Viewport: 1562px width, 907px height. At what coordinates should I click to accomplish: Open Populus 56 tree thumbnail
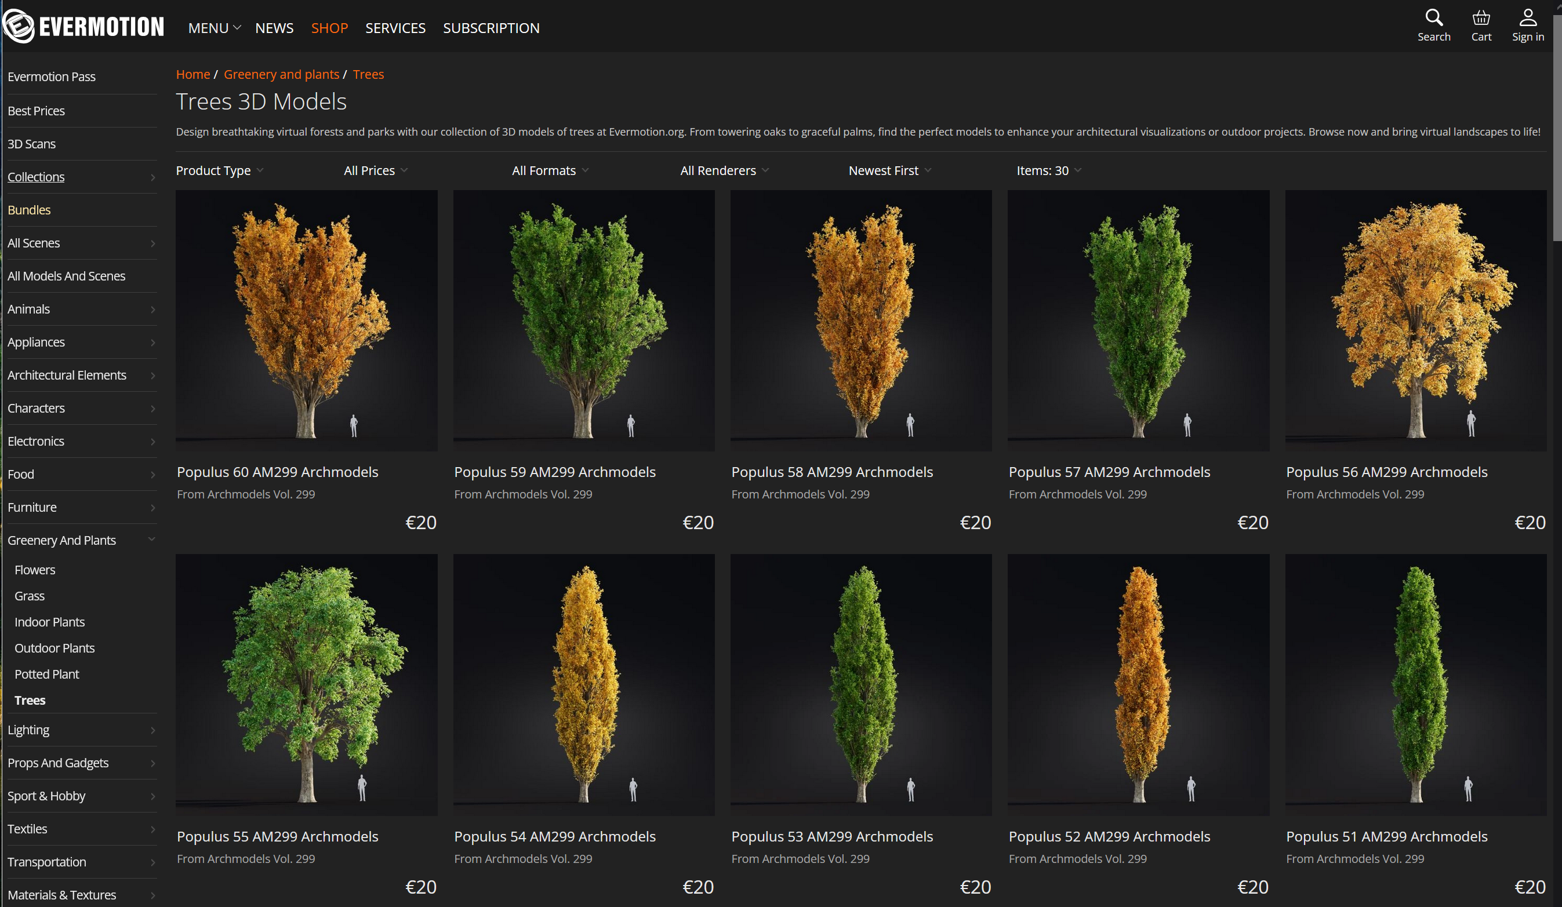pos(1416,320)
